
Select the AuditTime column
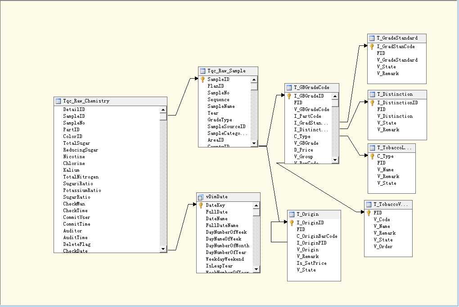(76, 237)
